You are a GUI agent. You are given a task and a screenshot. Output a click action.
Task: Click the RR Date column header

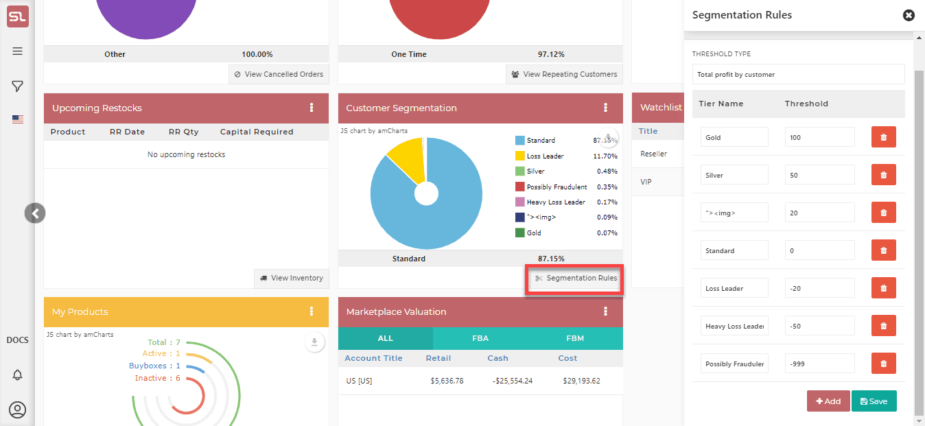point(127,132)
